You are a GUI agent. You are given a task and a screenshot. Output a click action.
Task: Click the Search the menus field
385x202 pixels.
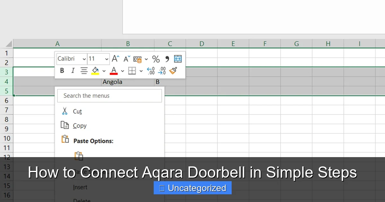(109, 96)
